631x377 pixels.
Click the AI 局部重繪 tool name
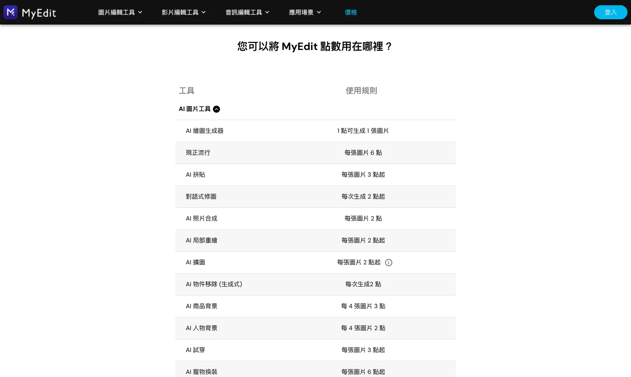202,240
